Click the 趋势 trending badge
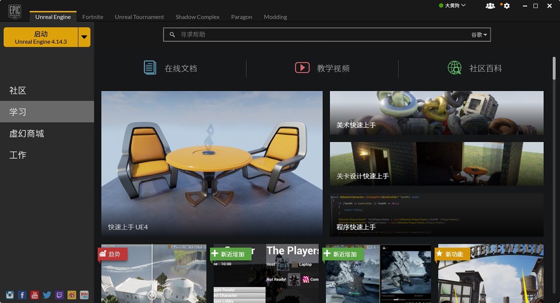560x303 pixels. tap(113, 254)
